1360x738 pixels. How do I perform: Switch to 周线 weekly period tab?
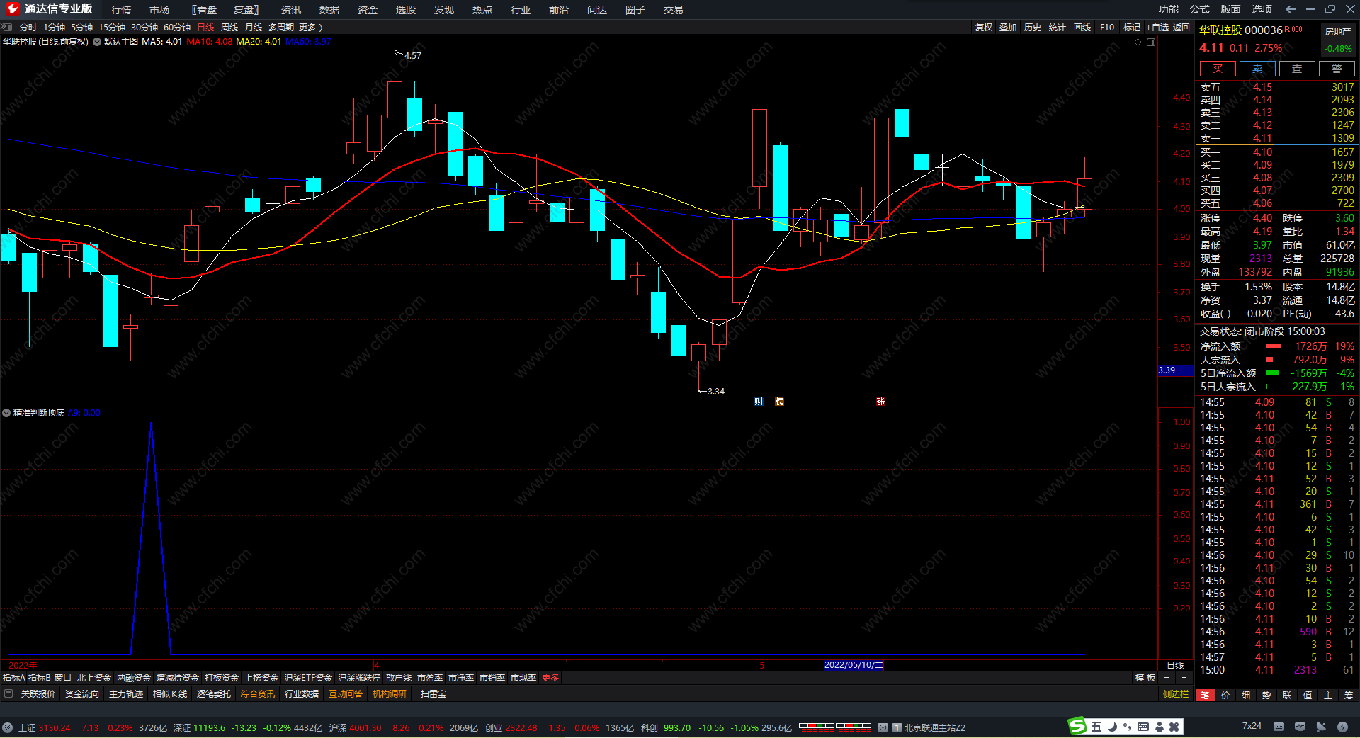(x=229, y=28)
